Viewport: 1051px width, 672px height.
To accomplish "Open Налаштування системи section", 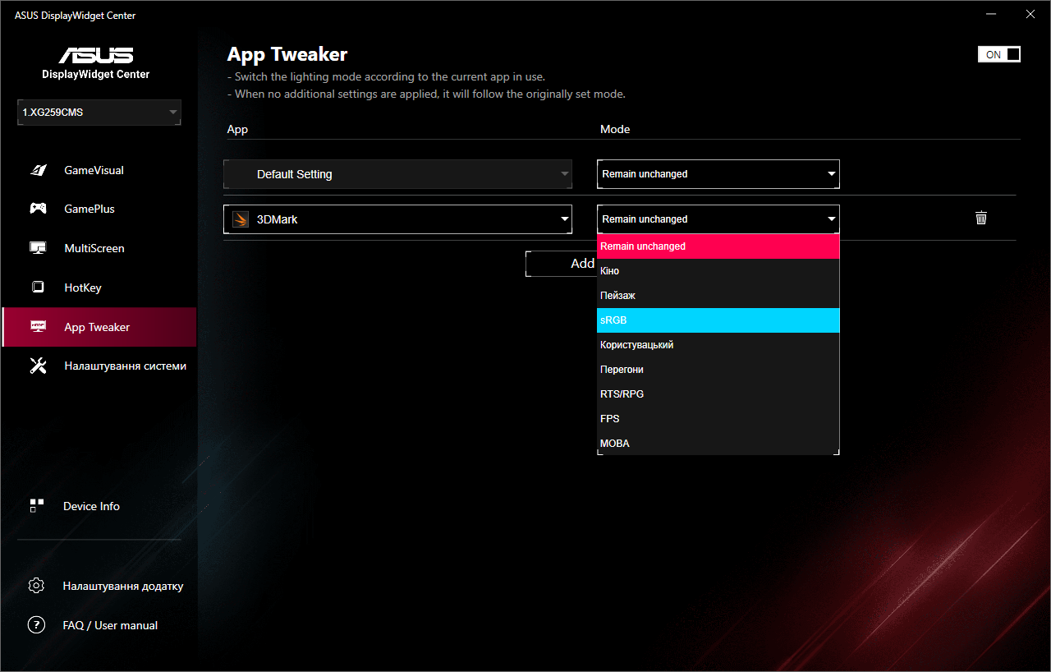I will (x=99, y=366).
